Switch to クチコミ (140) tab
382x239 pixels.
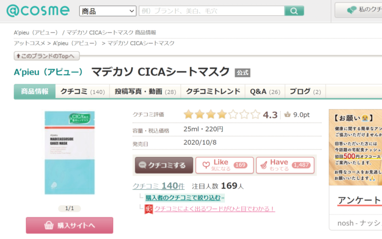click(83, 91)
